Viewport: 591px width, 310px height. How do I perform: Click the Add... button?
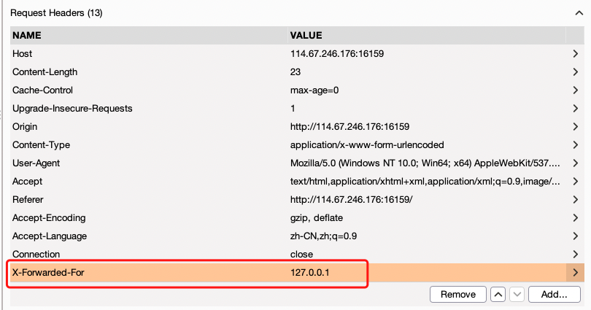click(x=554, y=294)
